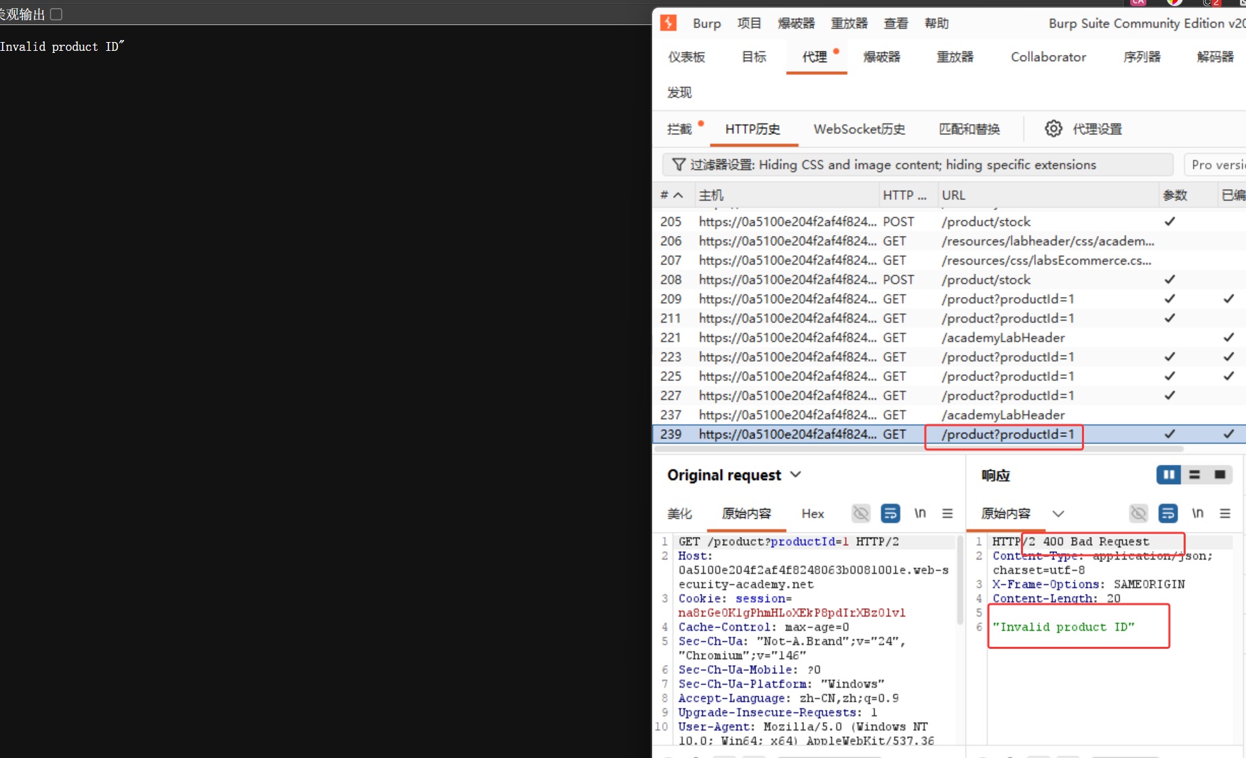1246x758 pixels.
Task: Select top-bottom split layout icon
Action: pos(1194,475)
